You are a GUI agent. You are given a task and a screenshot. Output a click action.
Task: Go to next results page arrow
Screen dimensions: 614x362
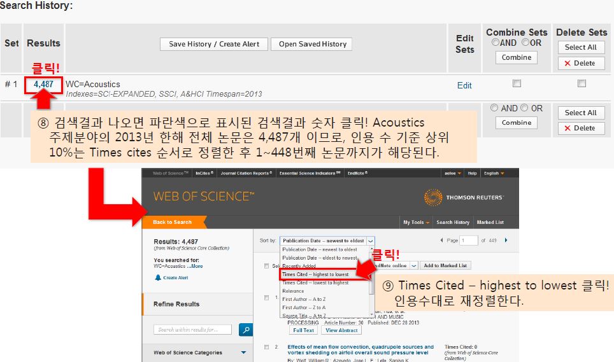coord(506,240)
